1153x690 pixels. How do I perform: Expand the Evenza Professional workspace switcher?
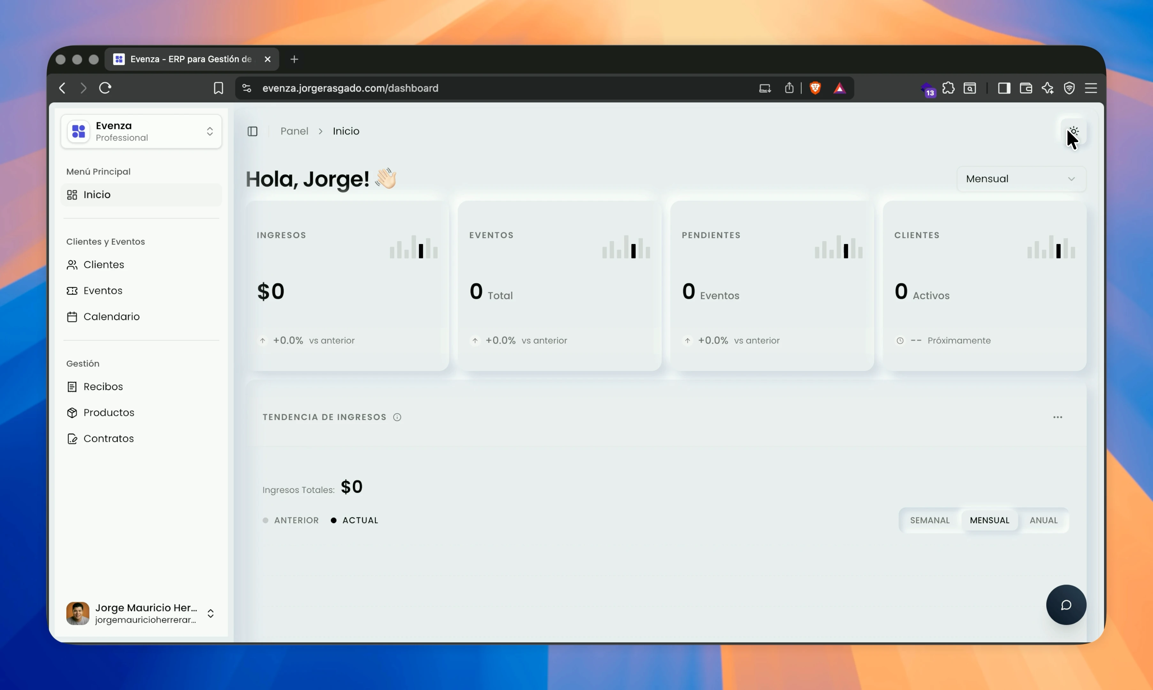(210, 132)
